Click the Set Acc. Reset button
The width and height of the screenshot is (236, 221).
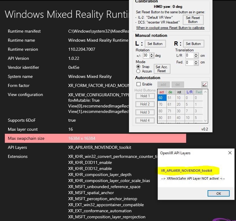pos(162,69)
